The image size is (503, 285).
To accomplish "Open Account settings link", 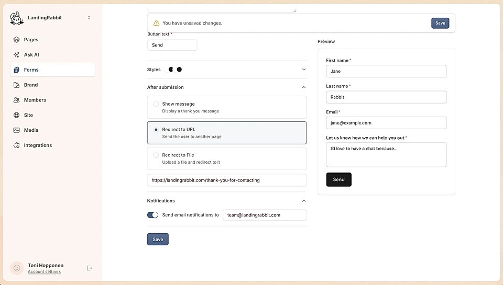I will pyautogui.click(x=44, y=271).
